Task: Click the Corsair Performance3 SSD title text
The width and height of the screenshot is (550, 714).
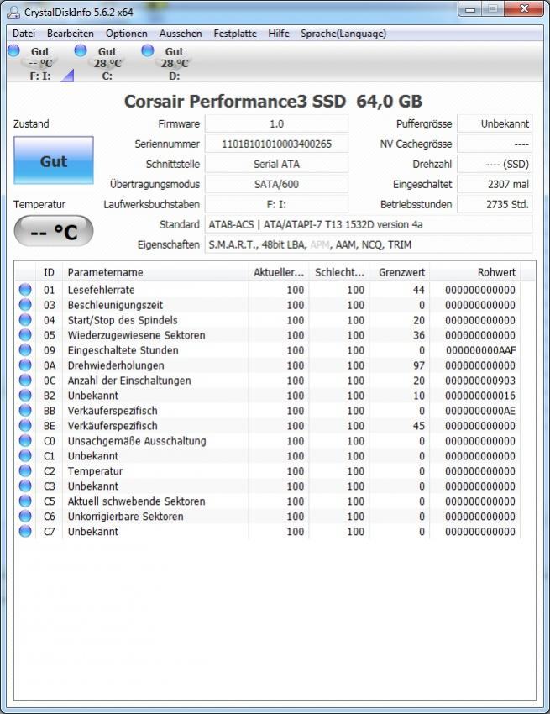Action: [x=273, y=101]
